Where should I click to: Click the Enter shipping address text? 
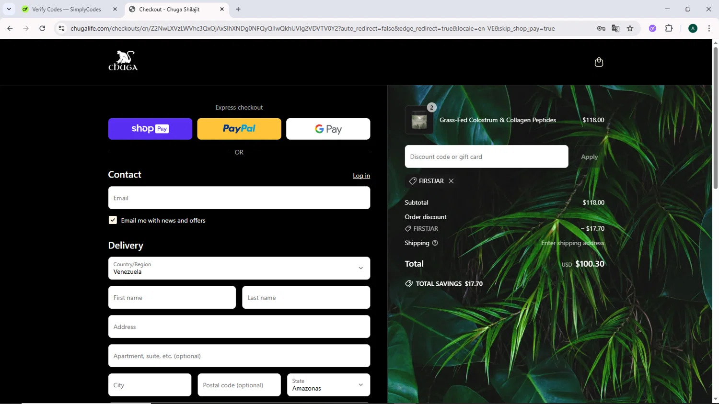pos(573,243)
